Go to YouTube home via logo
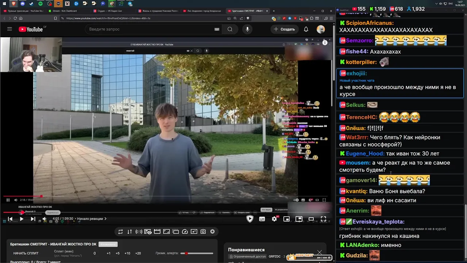 pyautogui.click(x=31, y=29)
